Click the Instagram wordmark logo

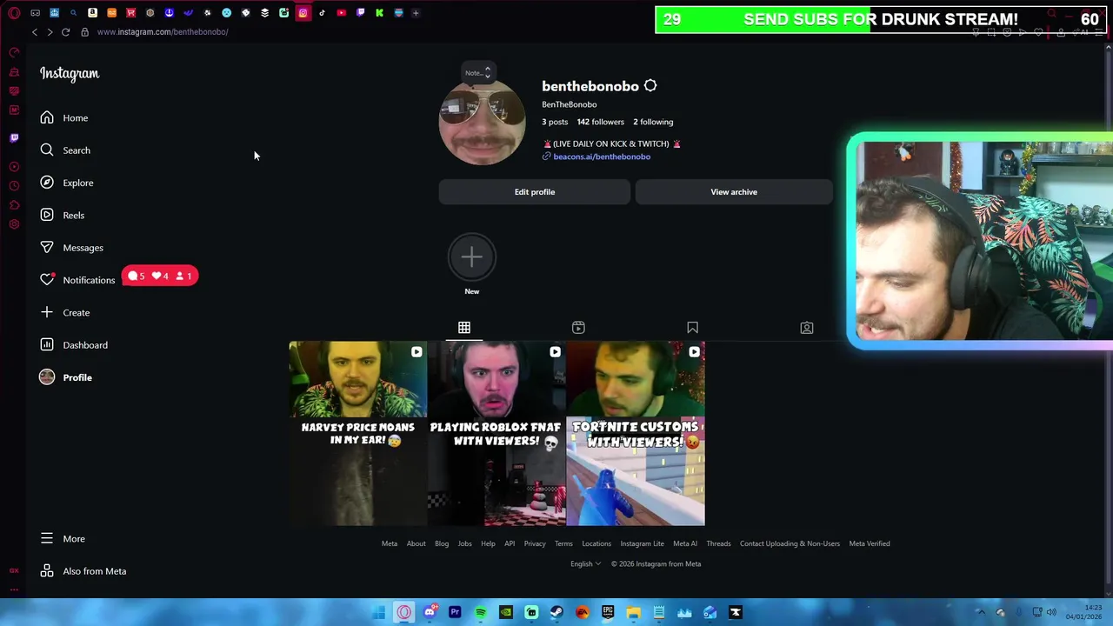click(70, 74)
